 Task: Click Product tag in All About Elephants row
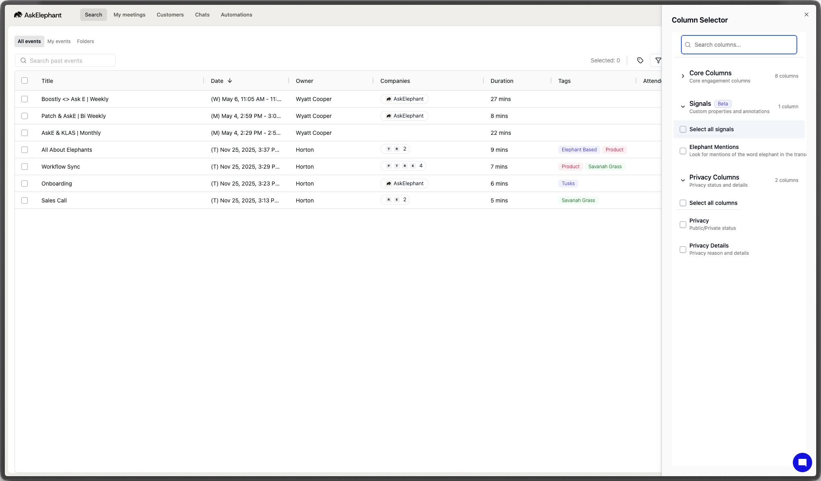(614, 150)
